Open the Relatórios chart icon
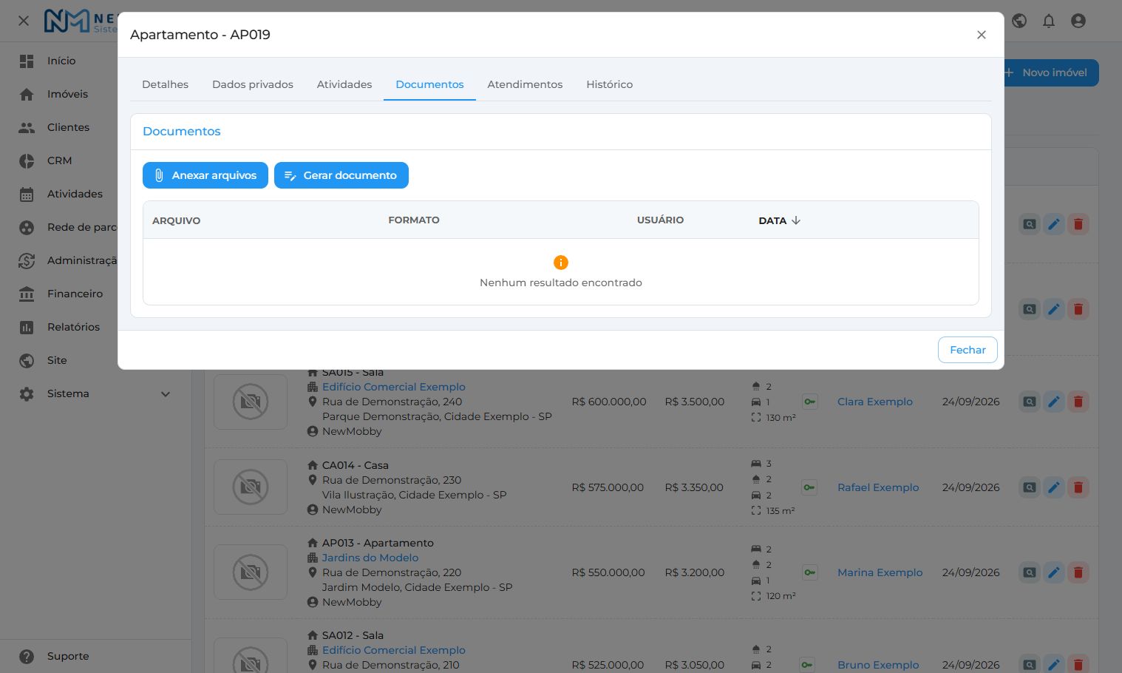1122x673 pixels. click(27, 328)
